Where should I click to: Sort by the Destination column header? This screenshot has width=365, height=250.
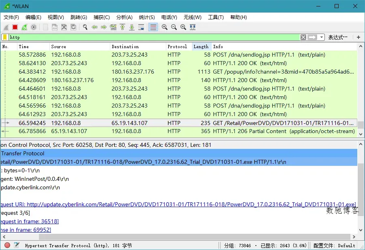coord(138,47)
